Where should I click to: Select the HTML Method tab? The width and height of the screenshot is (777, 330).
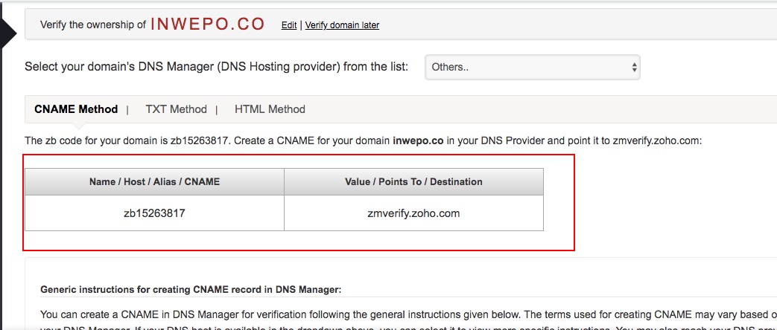pyautogui.click(x=270, y=109)
